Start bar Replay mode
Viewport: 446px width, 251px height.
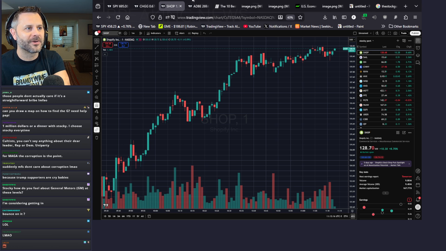pyautogui.click(x=193, y=33)
